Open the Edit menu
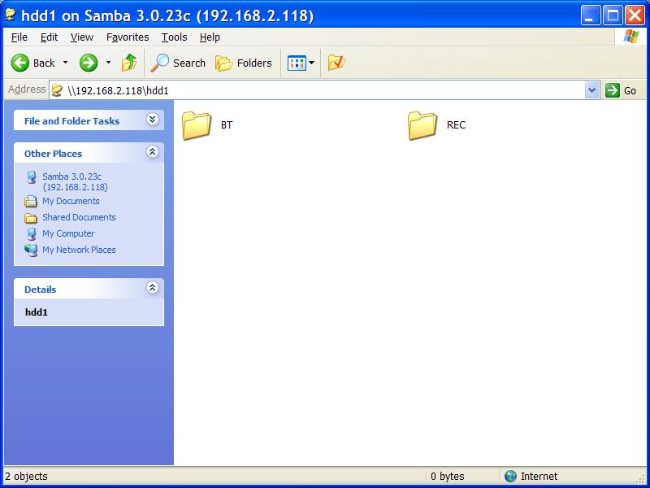650x488 pixels. click(x=49, y=37)
